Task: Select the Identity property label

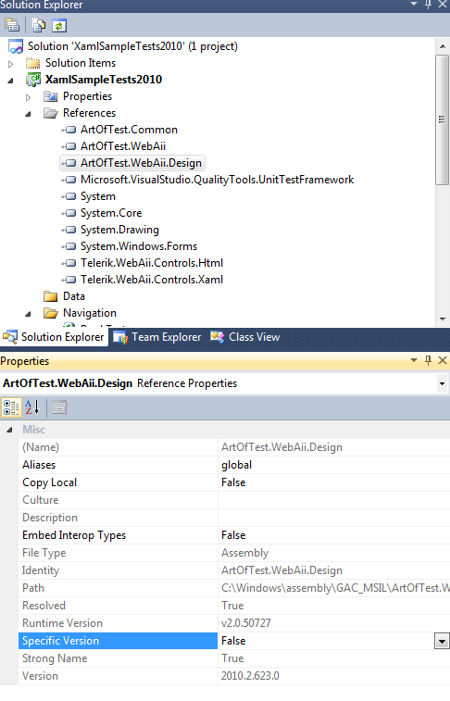Action: pyautogui.click(x=41, y=570)
